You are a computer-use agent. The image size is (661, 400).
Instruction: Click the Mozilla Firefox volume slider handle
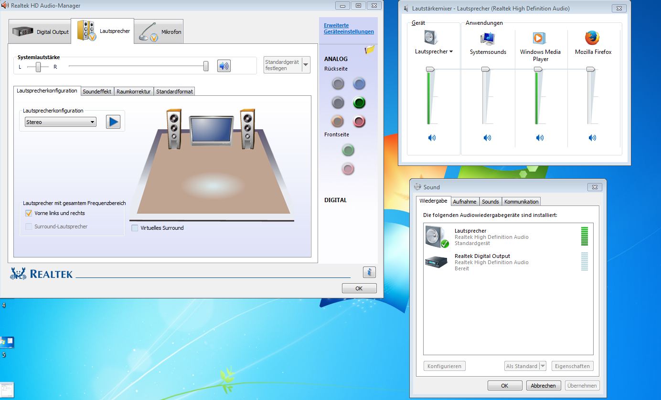(591, 69)
